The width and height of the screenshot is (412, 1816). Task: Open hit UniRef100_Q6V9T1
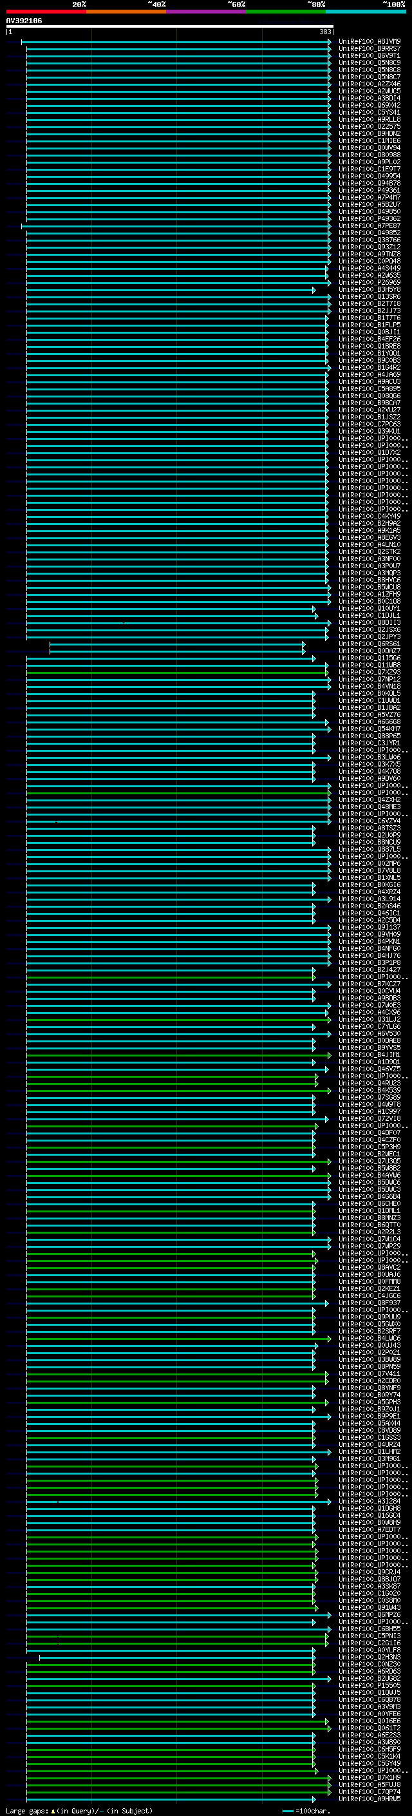(x=369, y=55)
